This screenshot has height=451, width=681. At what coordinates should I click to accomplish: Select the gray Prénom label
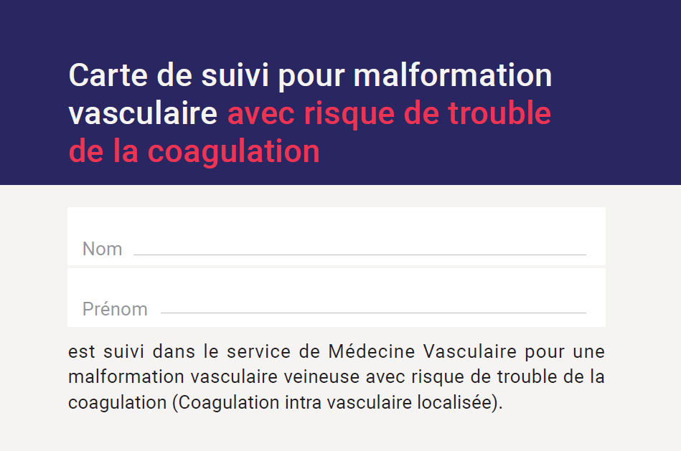pos(115,309)
